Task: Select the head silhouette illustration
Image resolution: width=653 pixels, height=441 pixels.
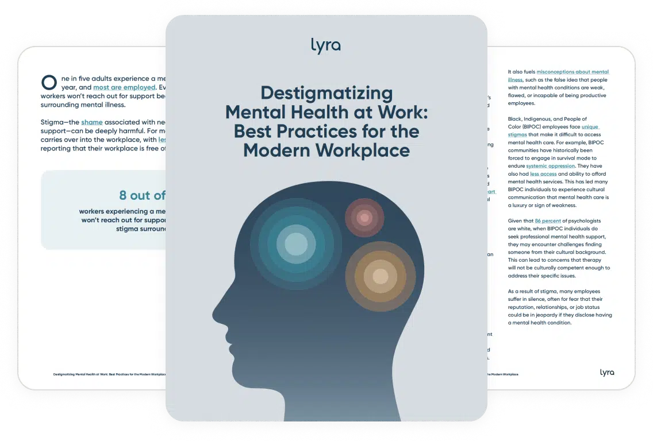Action: tap(318, 301)
